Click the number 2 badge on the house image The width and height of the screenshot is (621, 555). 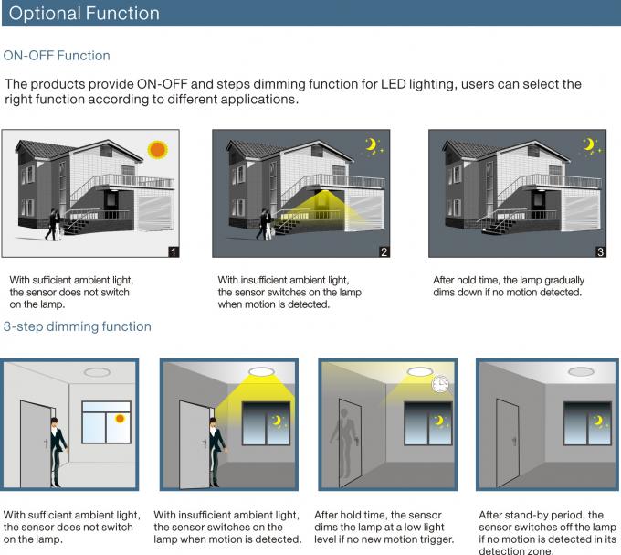[384, 251]
